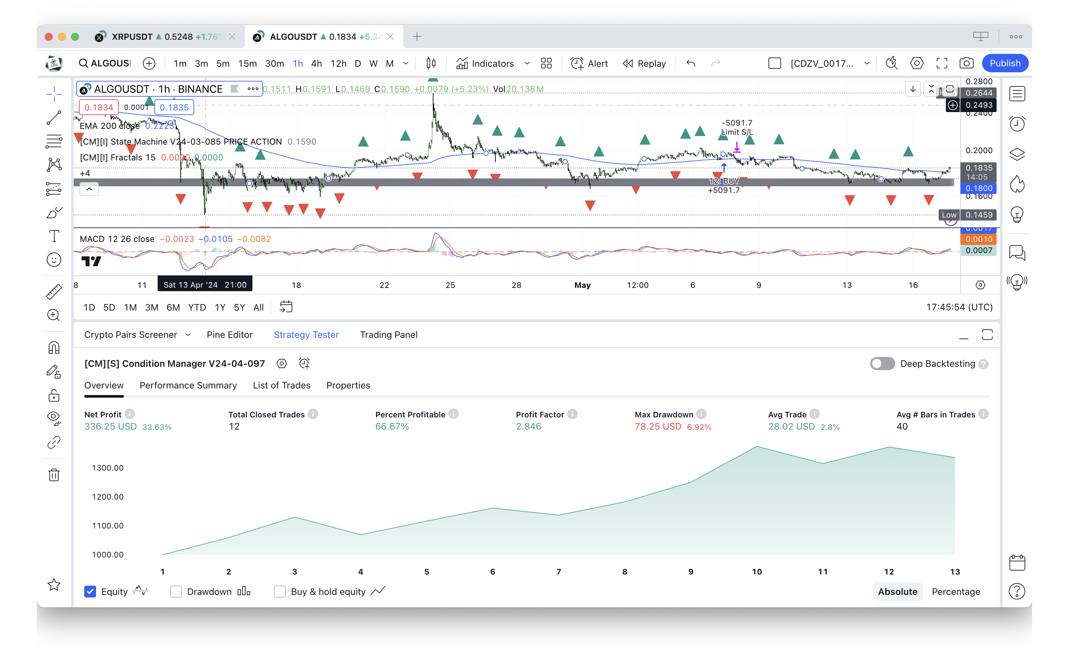Open the measure ruler tool

pyautogui.click(x=54, y=291)
